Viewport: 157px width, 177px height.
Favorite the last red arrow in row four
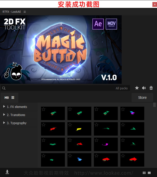pyautogui.click(x=123, y=156)
